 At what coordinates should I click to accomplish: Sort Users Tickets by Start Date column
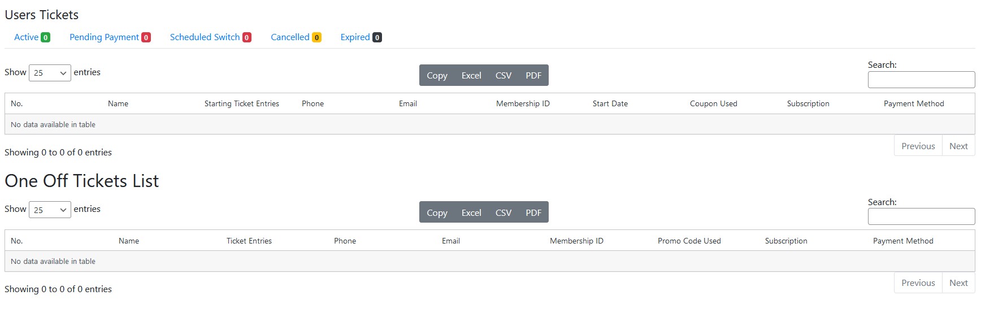[610, 104]
